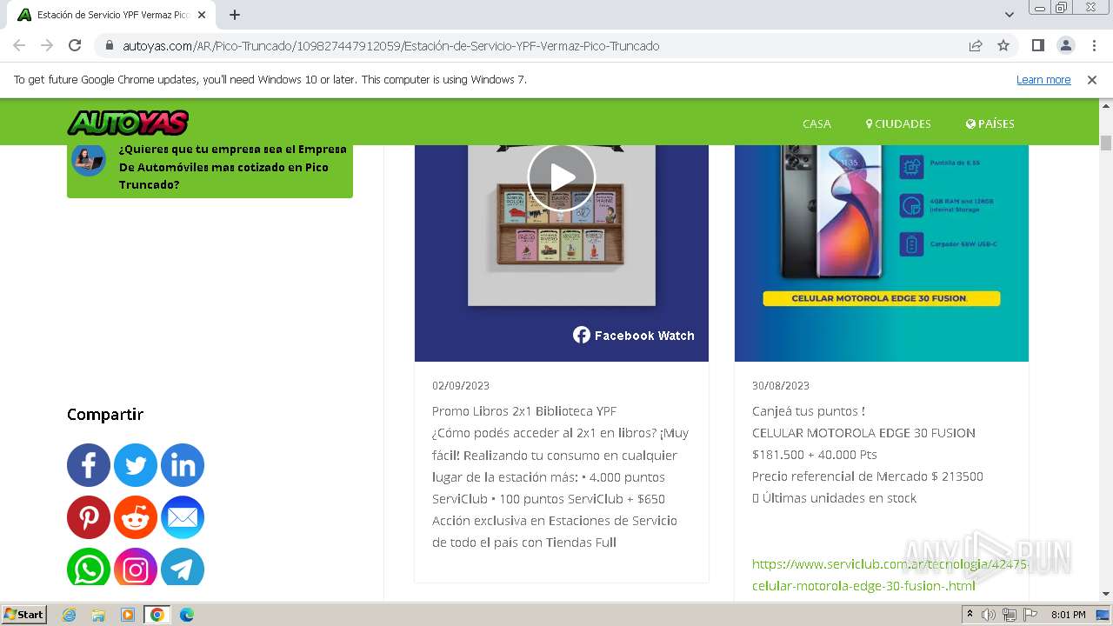Click the page scroll down arrow
1113x626 pixels.
pyautogui.click(x=1106, y=594)
